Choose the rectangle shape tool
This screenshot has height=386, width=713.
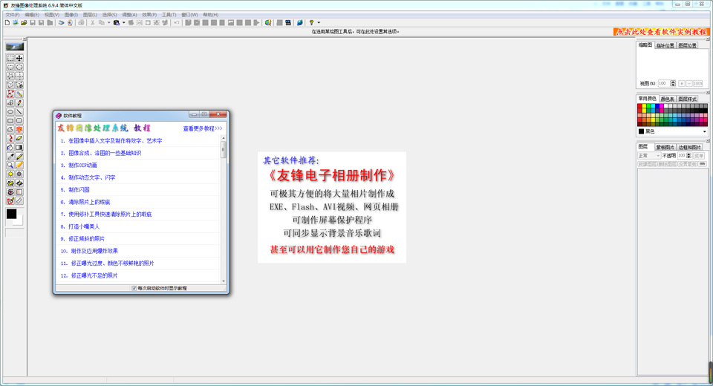coord(10,120)
